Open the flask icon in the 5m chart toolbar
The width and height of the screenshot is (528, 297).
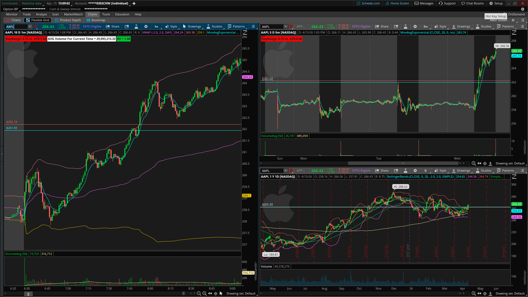coord(405,27)
